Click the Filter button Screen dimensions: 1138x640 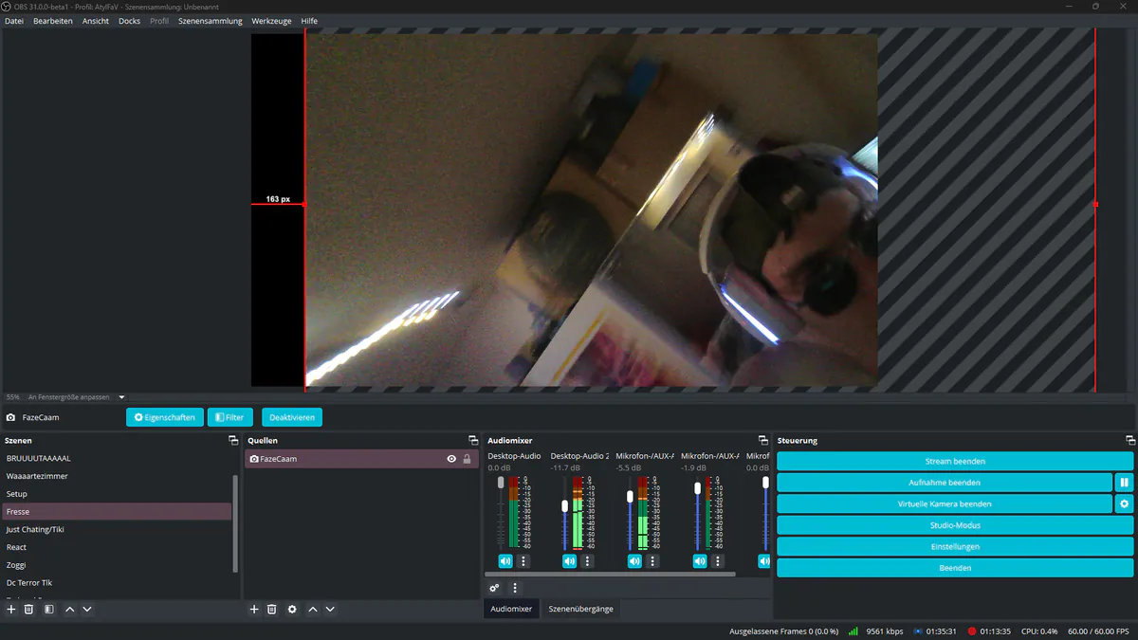coord(229,417)
